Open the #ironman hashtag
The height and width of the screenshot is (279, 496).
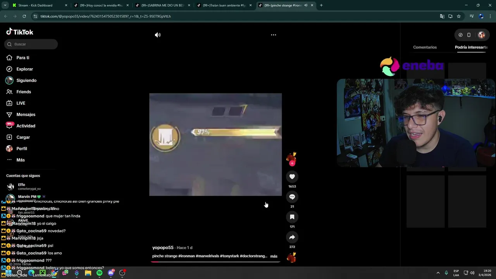tap(186, 256)
